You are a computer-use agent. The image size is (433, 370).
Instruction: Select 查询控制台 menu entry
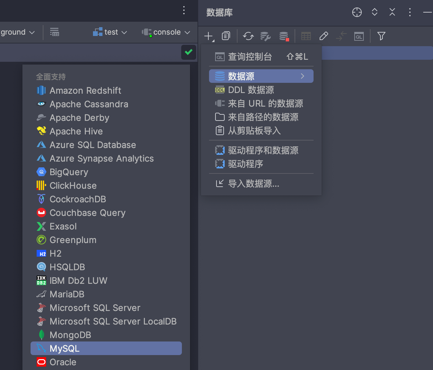pyautogui.click(x=261, y=57)
